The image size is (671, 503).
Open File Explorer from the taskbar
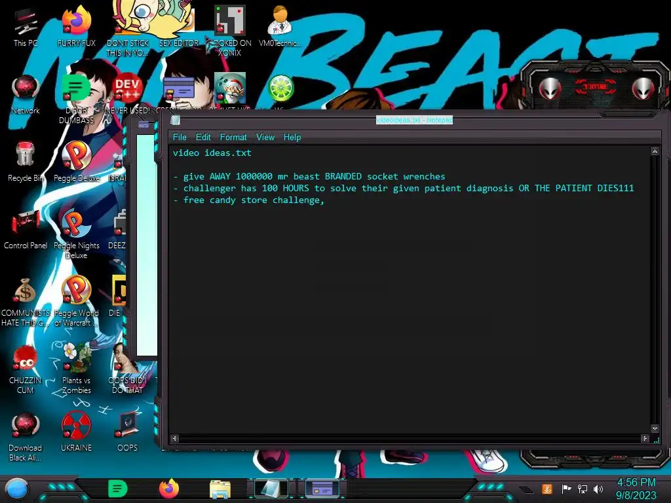coord(220,490)
